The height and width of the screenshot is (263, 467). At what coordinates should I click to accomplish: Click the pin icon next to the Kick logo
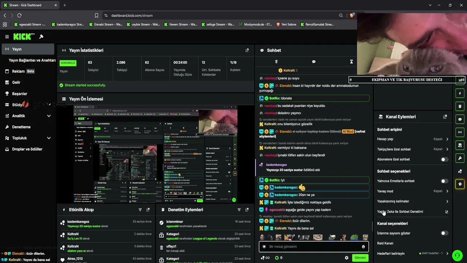[x=41, y=37]
